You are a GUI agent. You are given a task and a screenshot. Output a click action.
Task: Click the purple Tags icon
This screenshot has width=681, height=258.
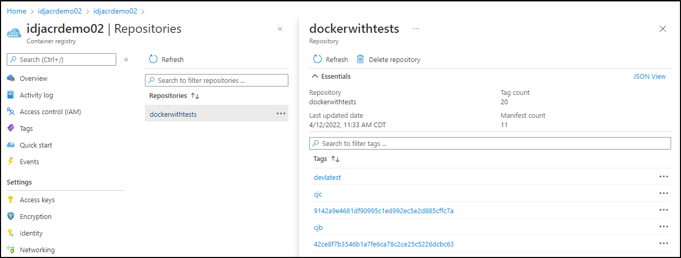pyautogui.click(x=10, y=128)
